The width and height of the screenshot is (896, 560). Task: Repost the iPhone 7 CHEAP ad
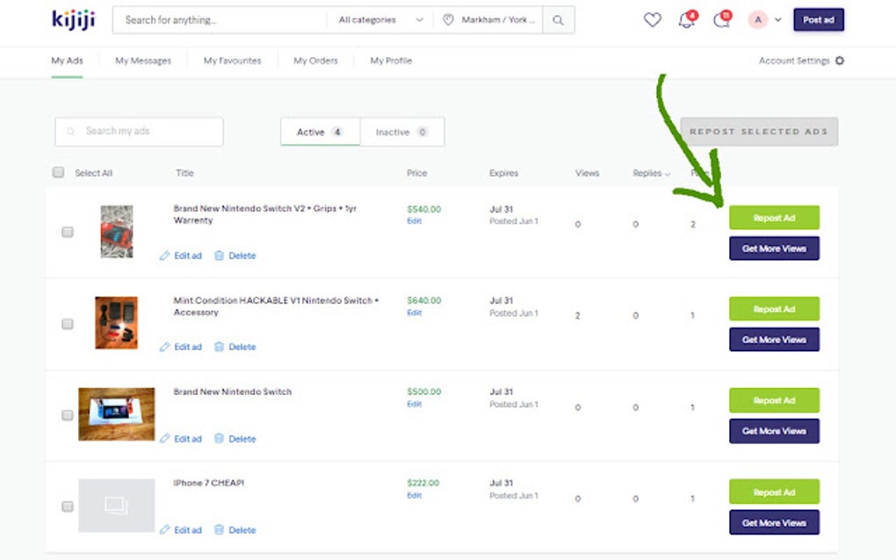tap(774, 492)
